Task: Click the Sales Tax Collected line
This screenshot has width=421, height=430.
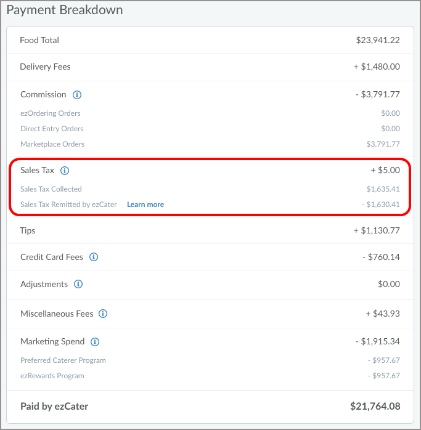Action: (51, 189)
